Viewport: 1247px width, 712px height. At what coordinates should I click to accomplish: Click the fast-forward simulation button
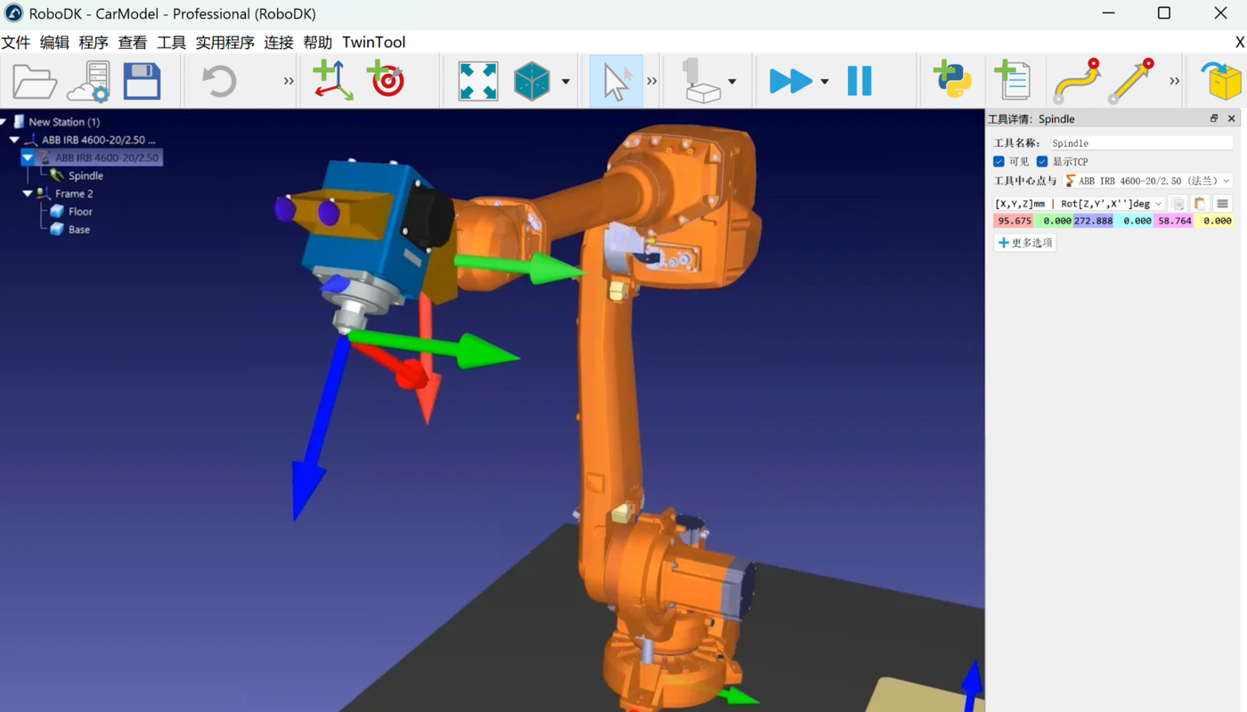click(x=790, y=81)
